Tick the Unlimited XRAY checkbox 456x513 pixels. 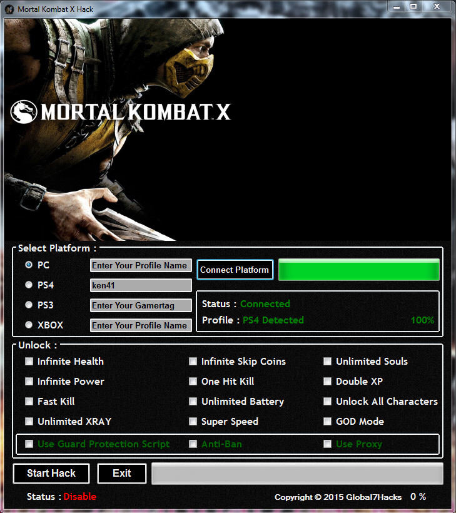point(29,421)
